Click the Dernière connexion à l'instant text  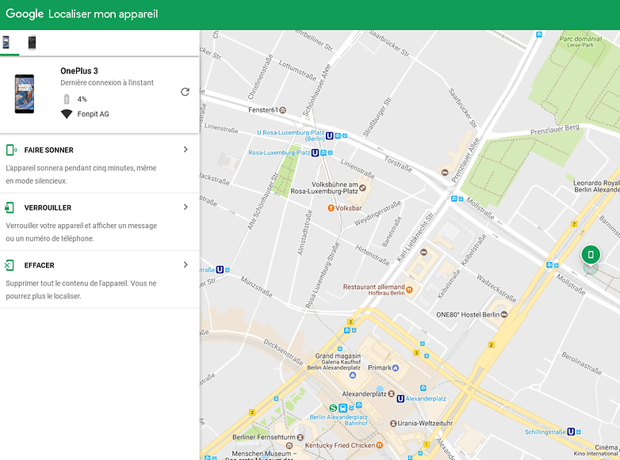point(107,82)
